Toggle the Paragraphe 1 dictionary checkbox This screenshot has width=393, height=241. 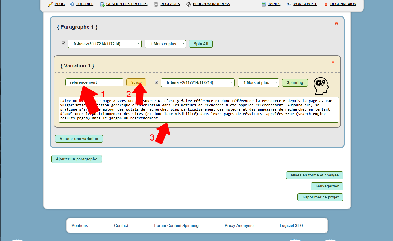(63, 43)
